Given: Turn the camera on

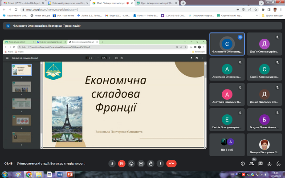Looking at the screenshot, I should tap(122, 163).
